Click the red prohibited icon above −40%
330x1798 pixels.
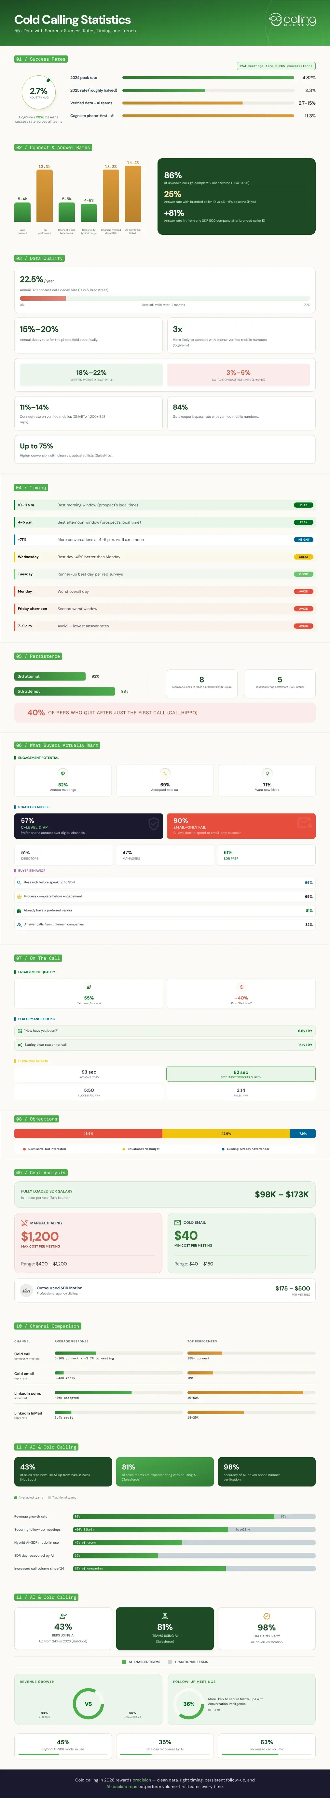241,987
